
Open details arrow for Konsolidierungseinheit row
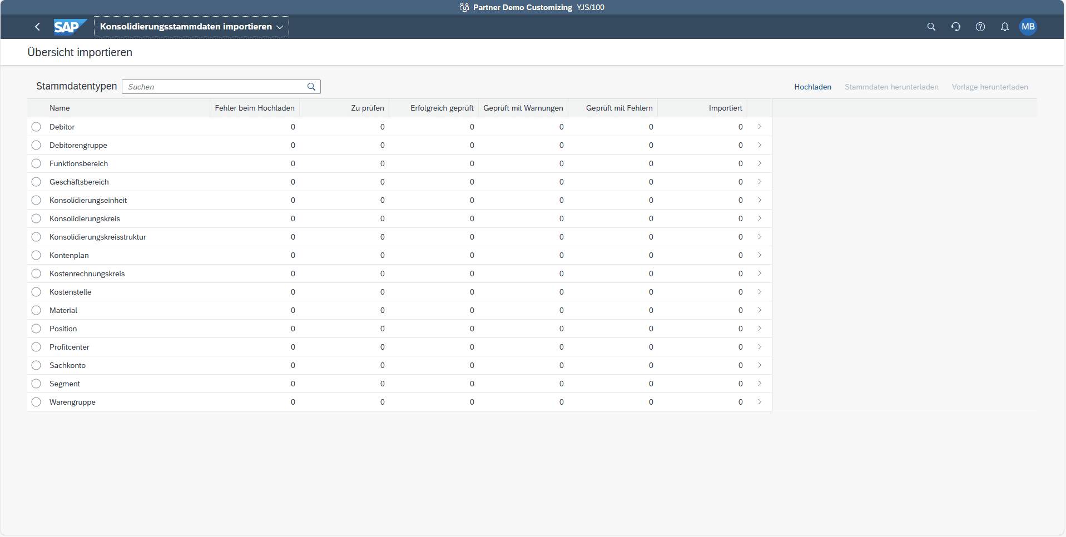coord(759,200)
